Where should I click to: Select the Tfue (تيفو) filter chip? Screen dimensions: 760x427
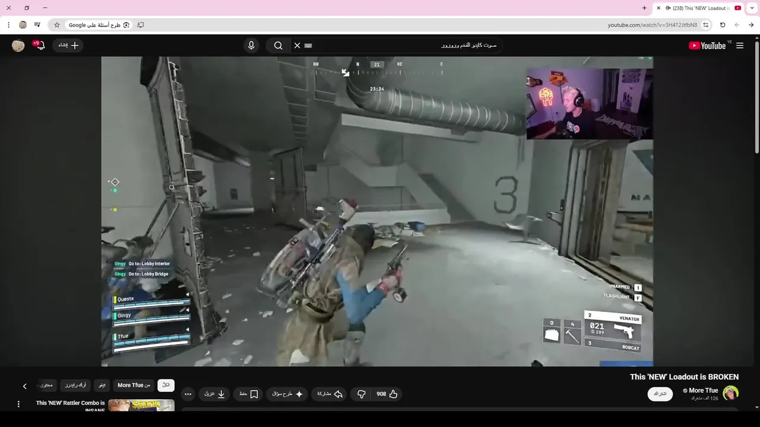tap(102, 385)
